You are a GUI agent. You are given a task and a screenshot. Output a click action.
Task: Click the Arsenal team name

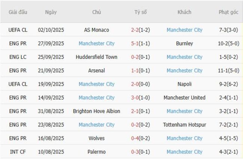point(96,70)
